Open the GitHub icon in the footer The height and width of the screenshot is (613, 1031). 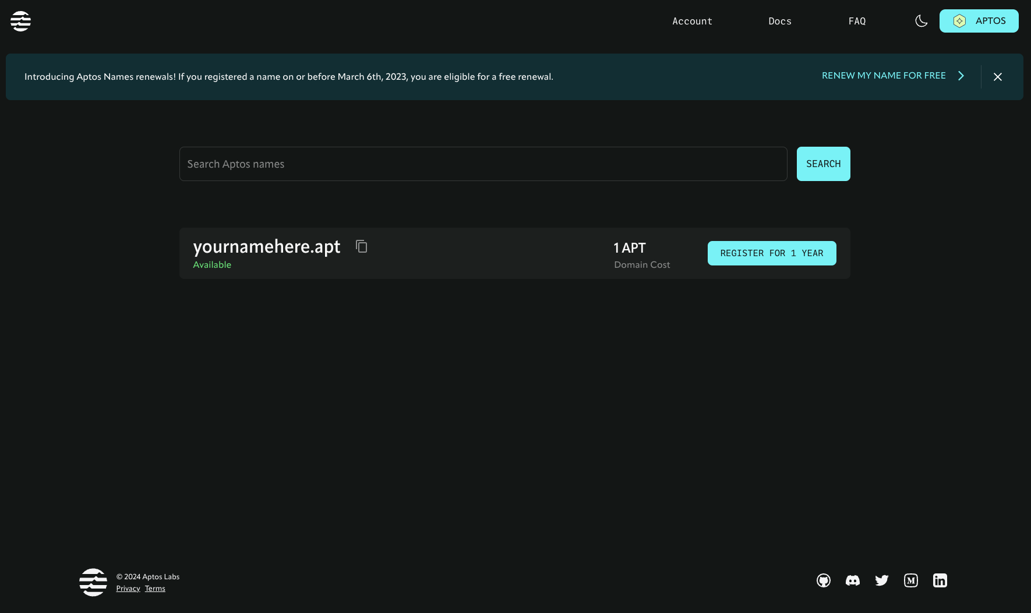point(824,580)
